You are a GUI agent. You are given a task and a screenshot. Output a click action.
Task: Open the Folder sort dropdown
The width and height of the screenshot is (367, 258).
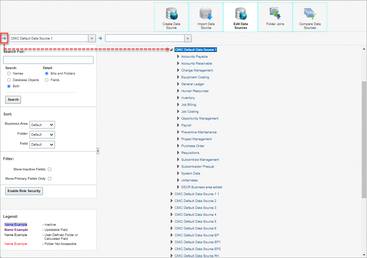point(42,135)
